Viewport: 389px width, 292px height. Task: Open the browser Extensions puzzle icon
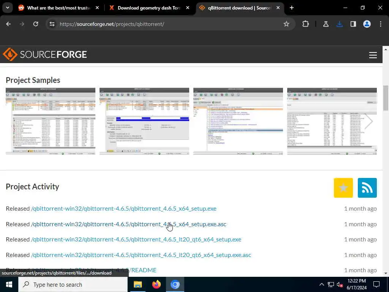click(306, 24)
